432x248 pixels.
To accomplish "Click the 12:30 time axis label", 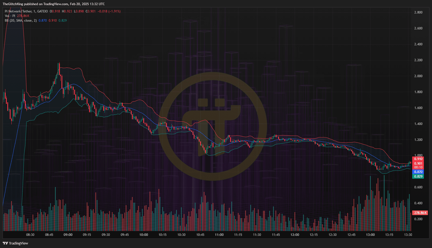I will (333, 235).
